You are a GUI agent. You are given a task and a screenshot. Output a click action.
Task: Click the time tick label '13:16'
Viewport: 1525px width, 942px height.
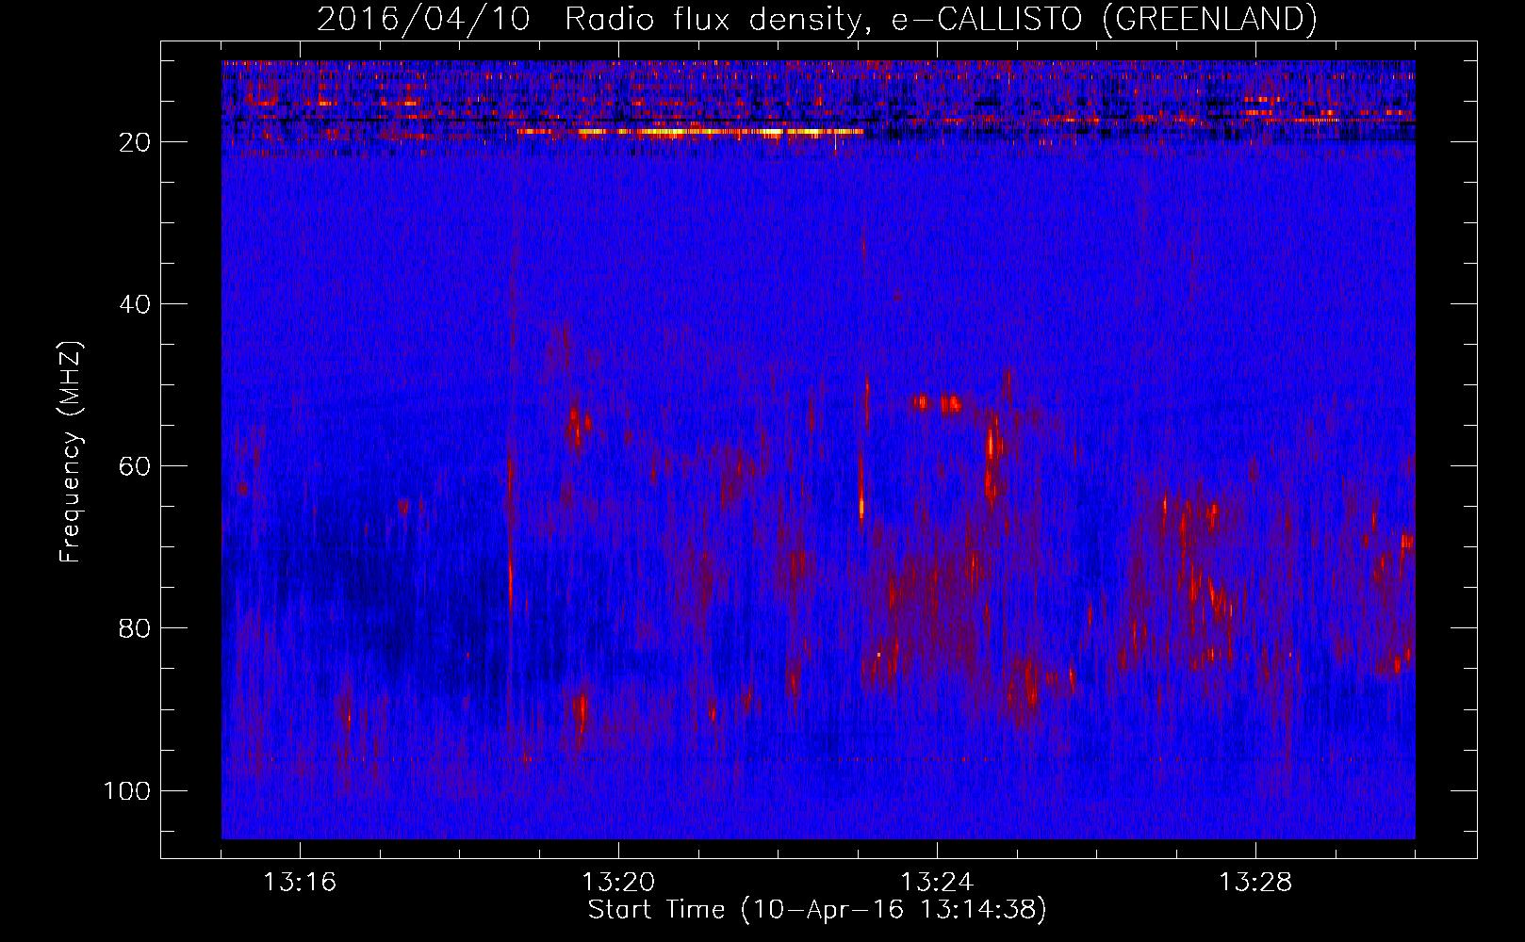(300, 883)
